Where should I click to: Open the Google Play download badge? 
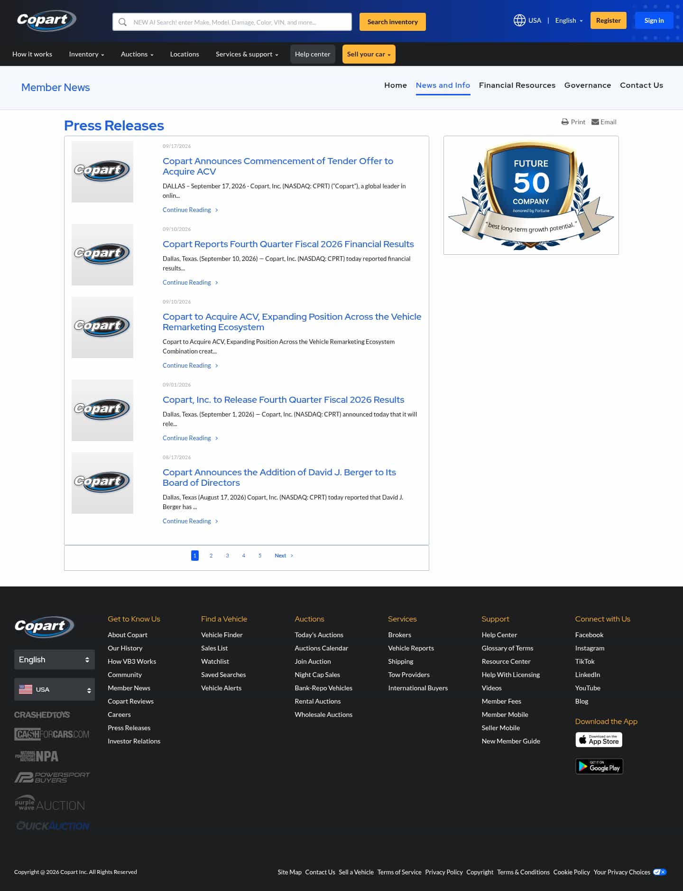599,766
